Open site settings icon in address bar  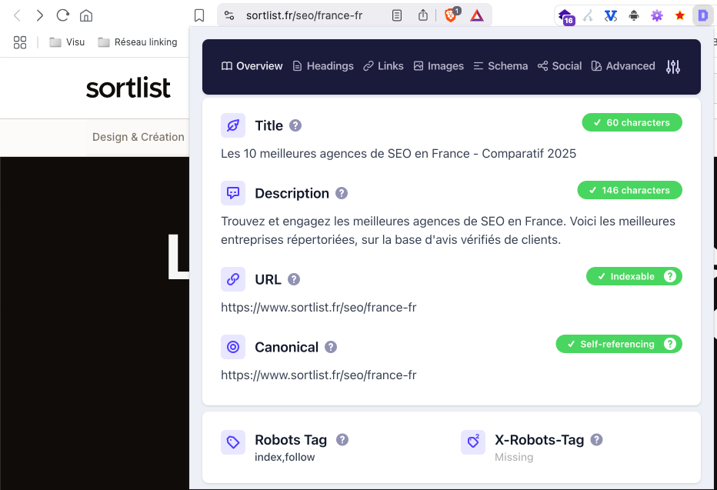click(229, 15)
